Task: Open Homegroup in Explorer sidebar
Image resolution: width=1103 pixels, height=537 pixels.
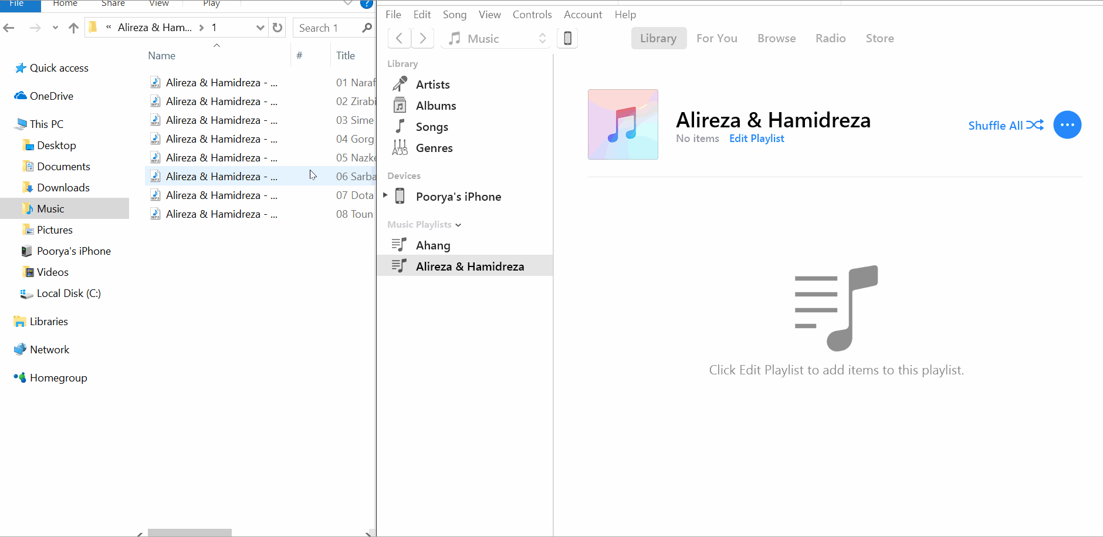Action: click(x=58, y=378)
